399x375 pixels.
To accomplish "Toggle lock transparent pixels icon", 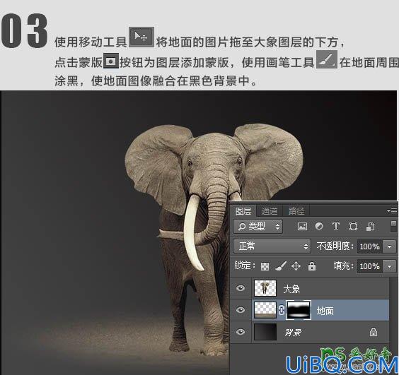I will (x=265, y=266).
